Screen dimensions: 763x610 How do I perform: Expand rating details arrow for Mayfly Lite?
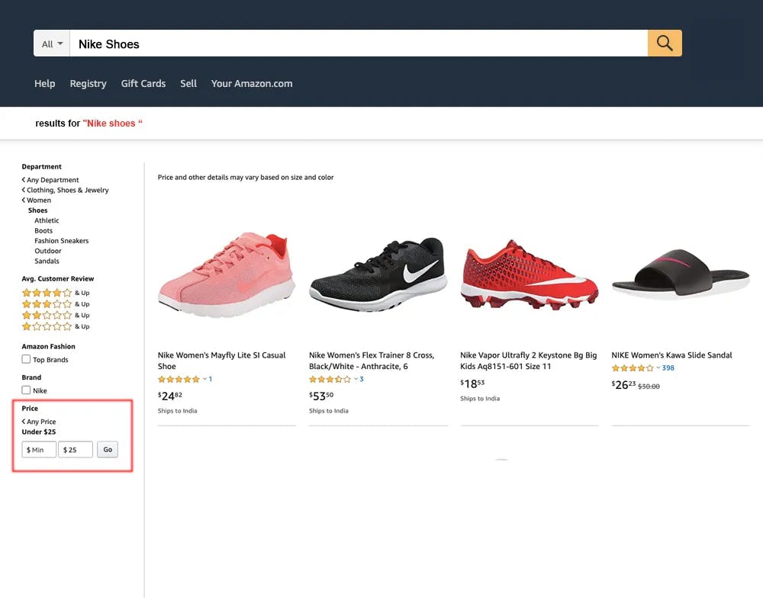(204, 379)
